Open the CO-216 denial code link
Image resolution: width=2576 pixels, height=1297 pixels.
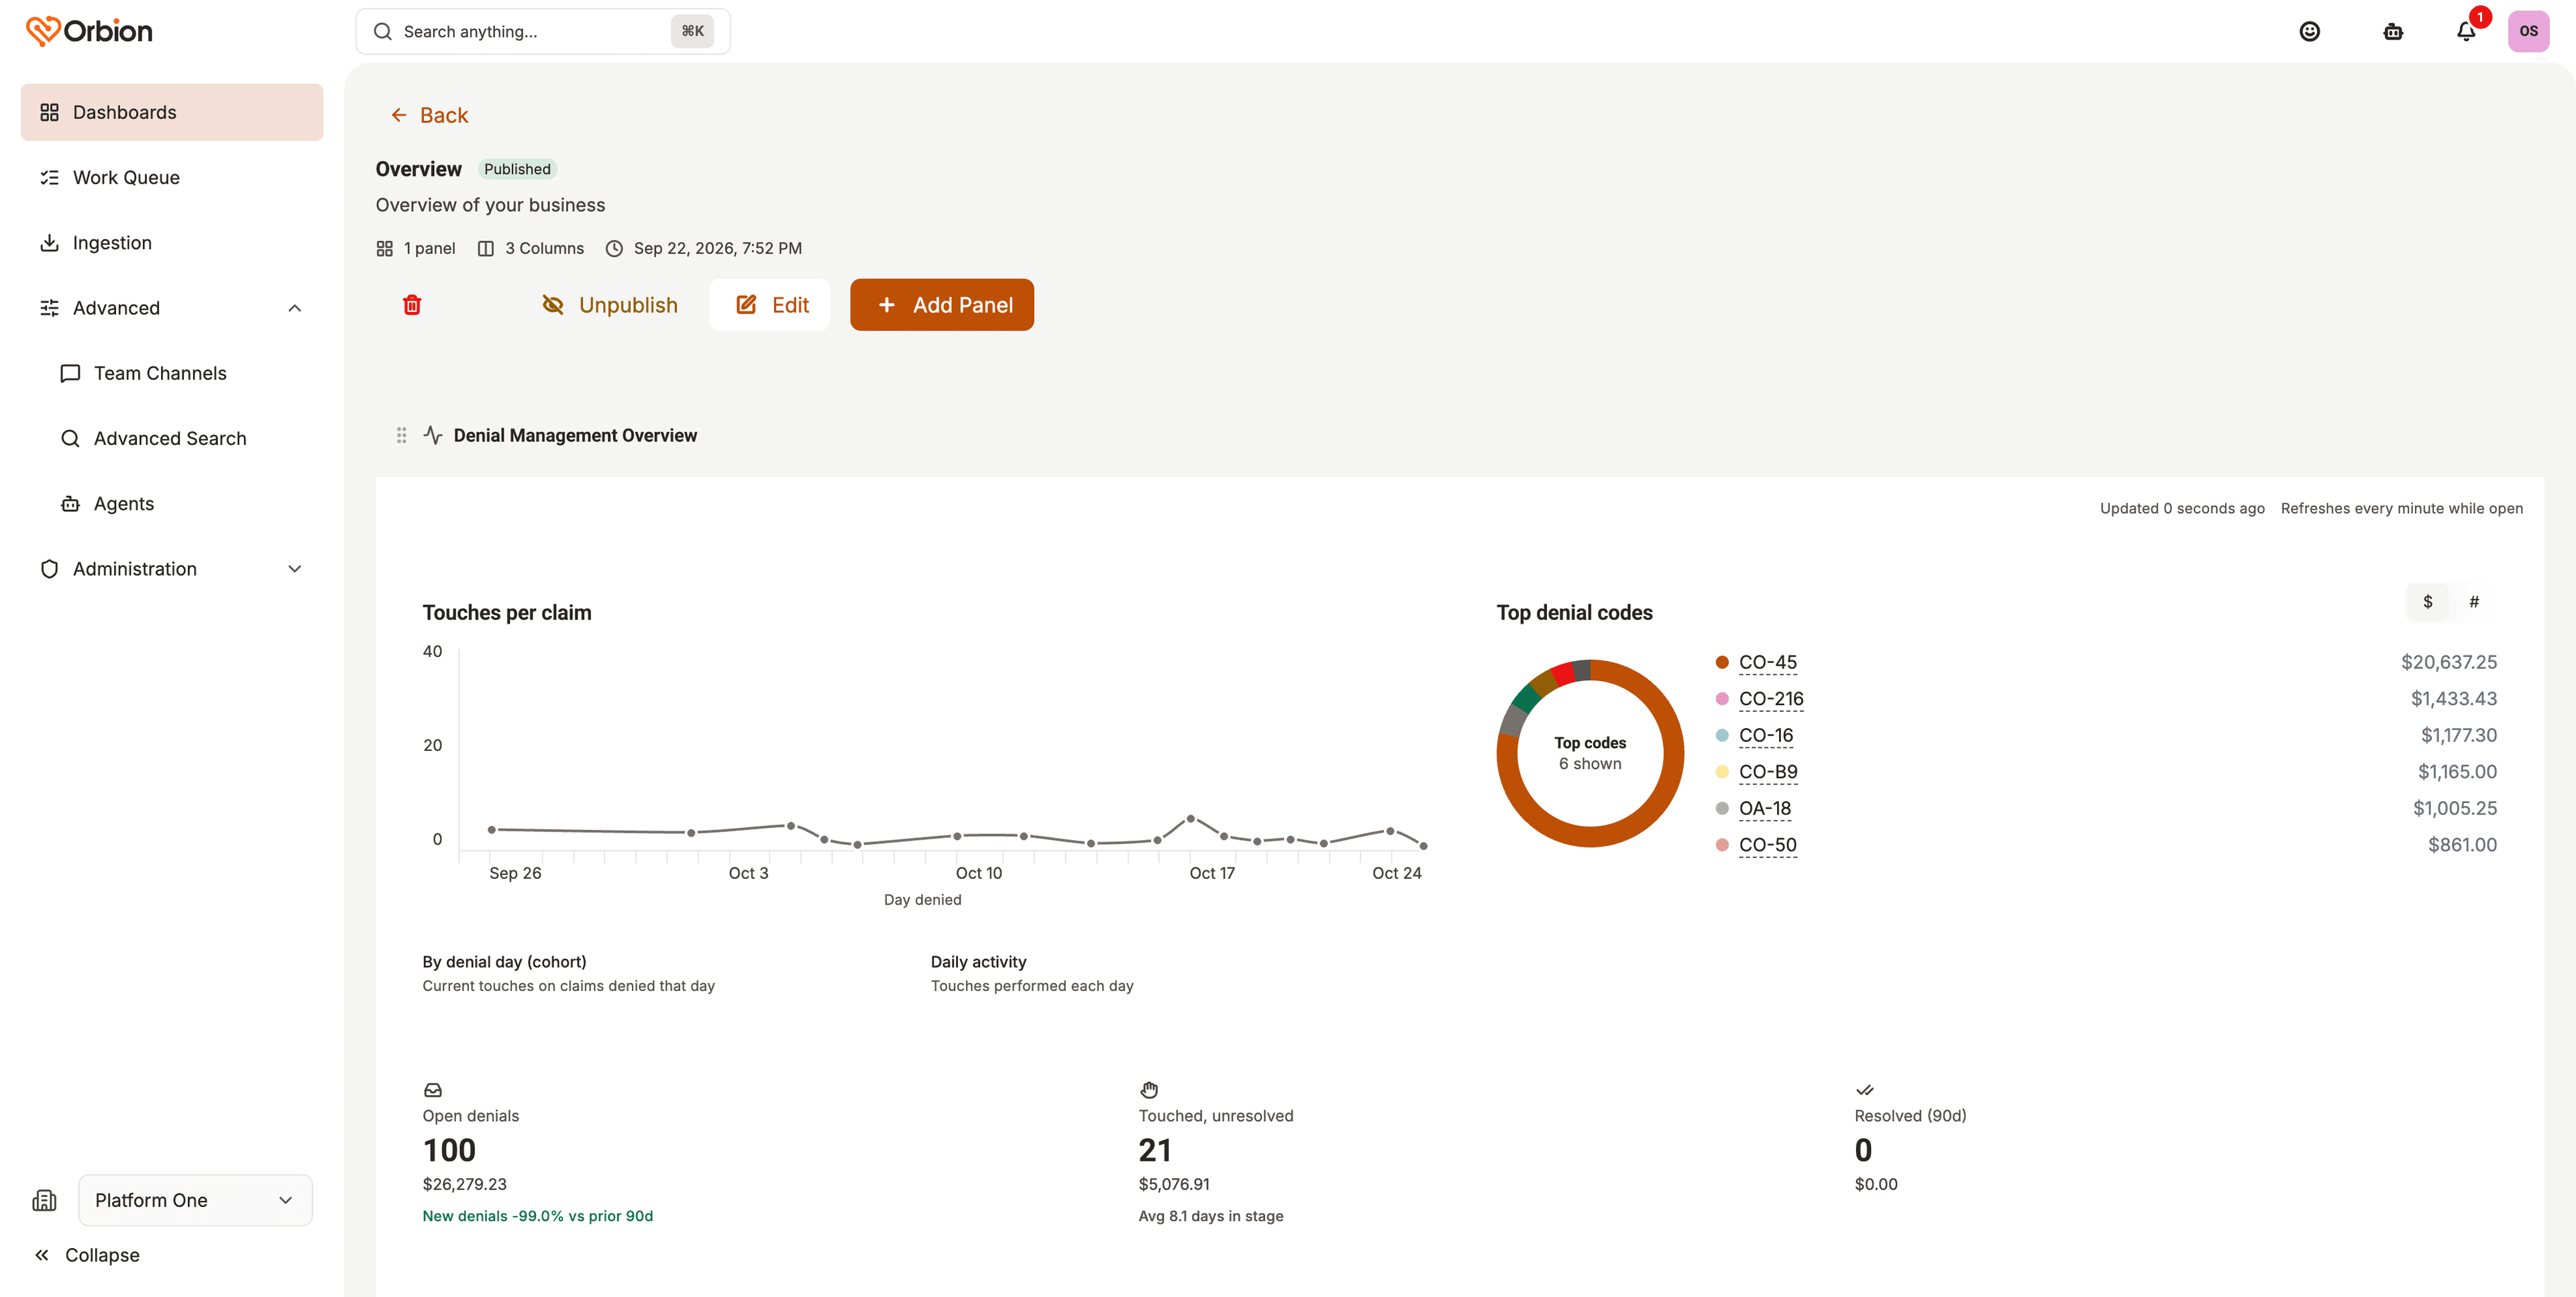(x=1771, y=699)
